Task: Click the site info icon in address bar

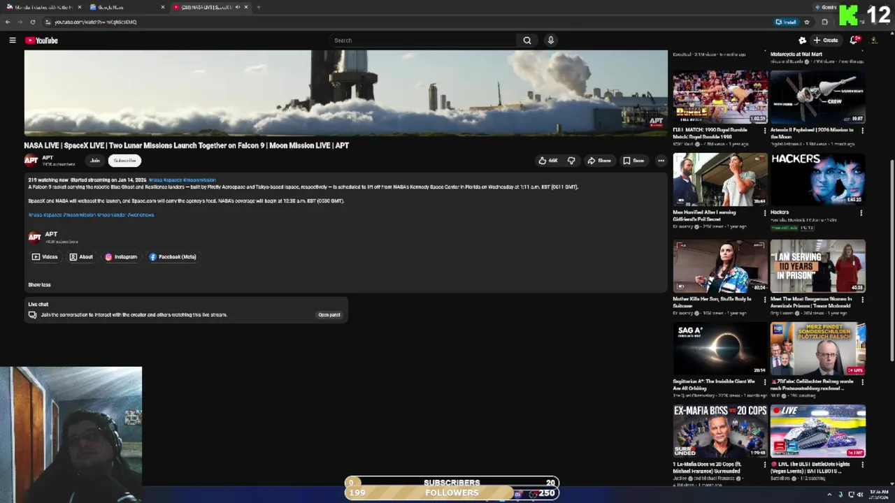Action: (x=48, y=22)
